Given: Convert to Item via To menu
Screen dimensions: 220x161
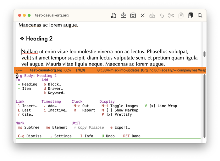Looking at the screenshot, I should click(24, 89).
